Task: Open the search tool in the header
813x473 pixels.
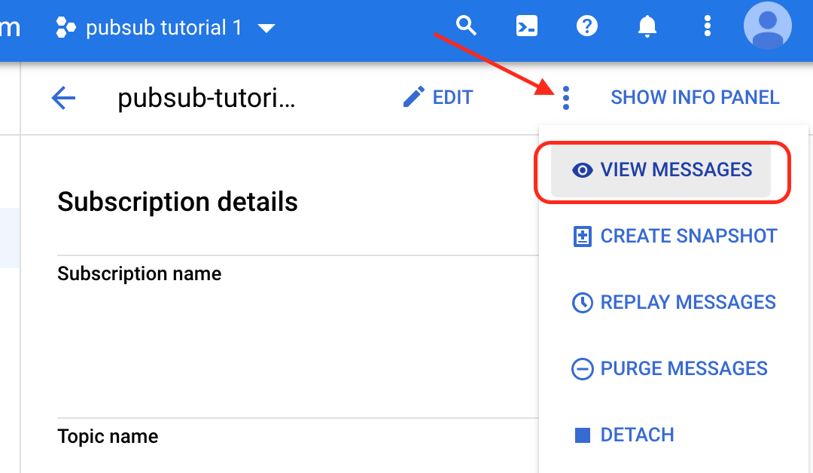Action: 466,26
